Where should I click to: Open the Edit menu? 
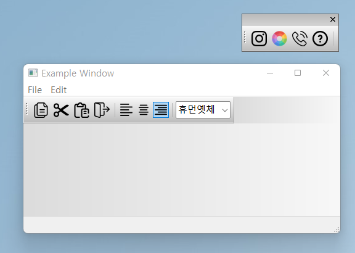tap(59, 90)
